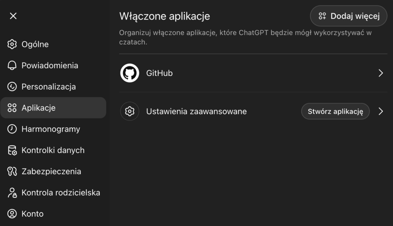Click the GitHub logo icon
393x226 pixels.
tap(130, 73)
